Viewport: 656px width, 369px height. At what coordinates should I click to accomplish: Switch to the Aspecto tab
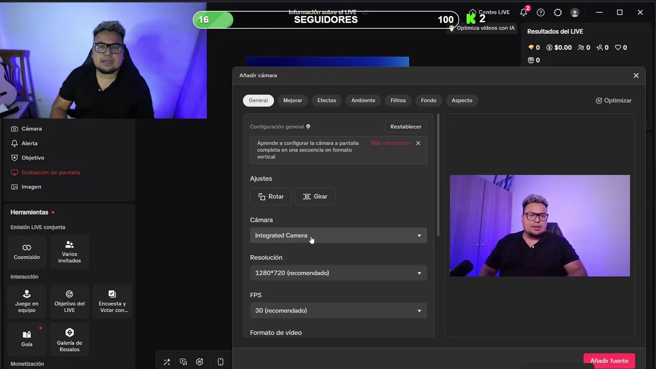coord(462,100)
